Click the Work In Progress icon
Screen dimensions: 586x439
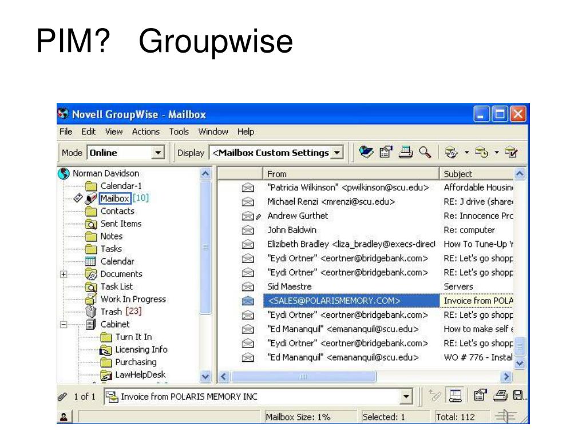coord(91,298)
